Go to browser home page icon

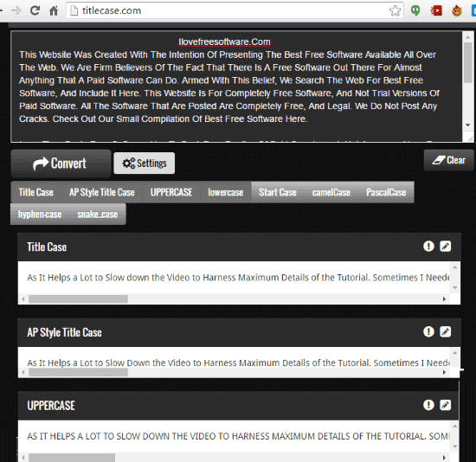[x=54, y=10]
